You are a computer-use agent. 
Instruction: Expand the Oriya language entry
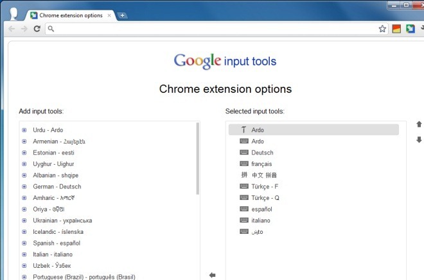click(x=24, y=210)
